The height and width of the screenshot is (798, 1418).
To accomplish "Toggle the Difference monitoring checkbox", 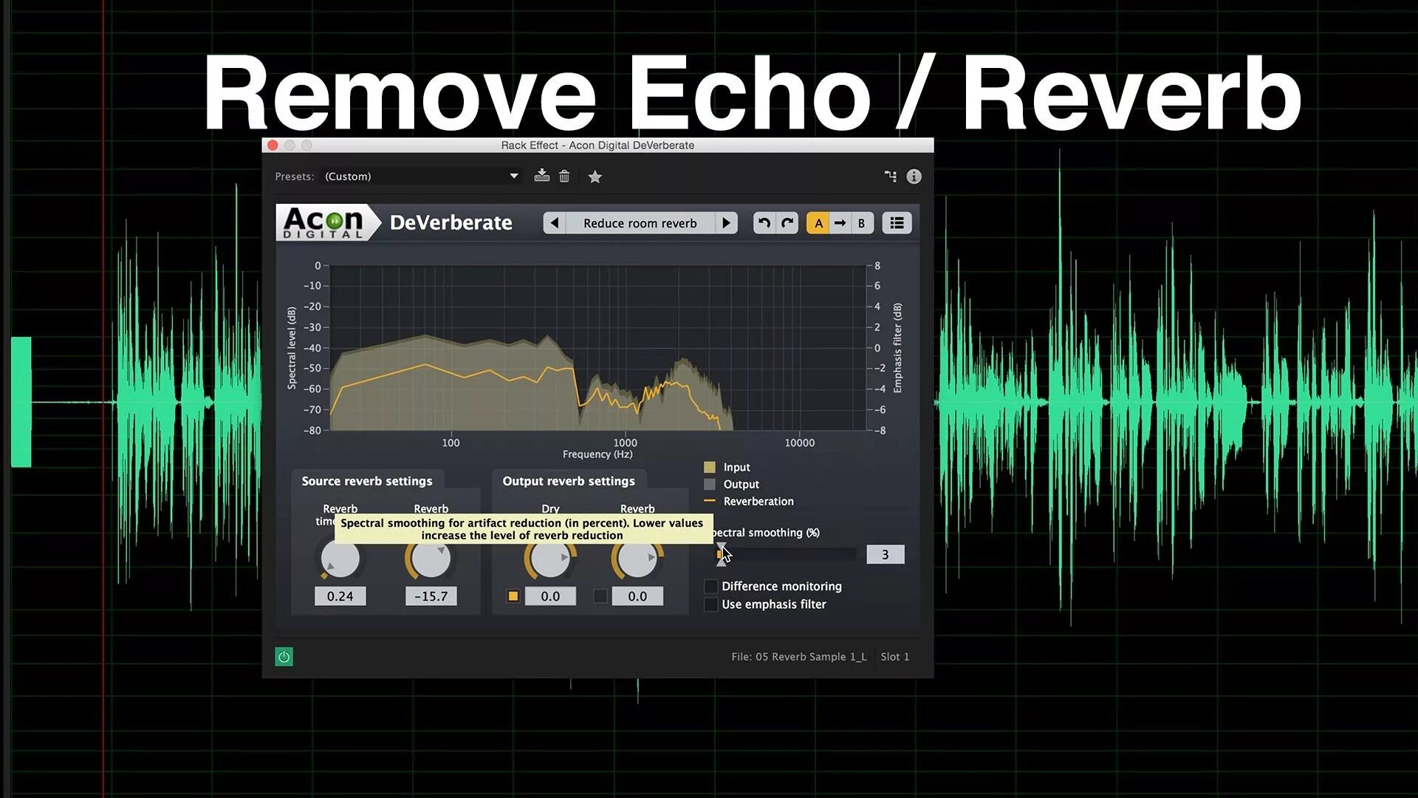I will [x=708, y=586].
